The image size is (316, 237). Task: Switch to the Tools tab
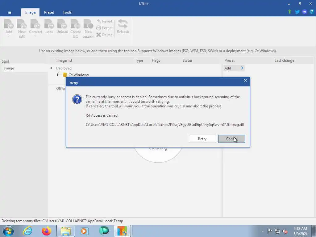coord(67,12)
